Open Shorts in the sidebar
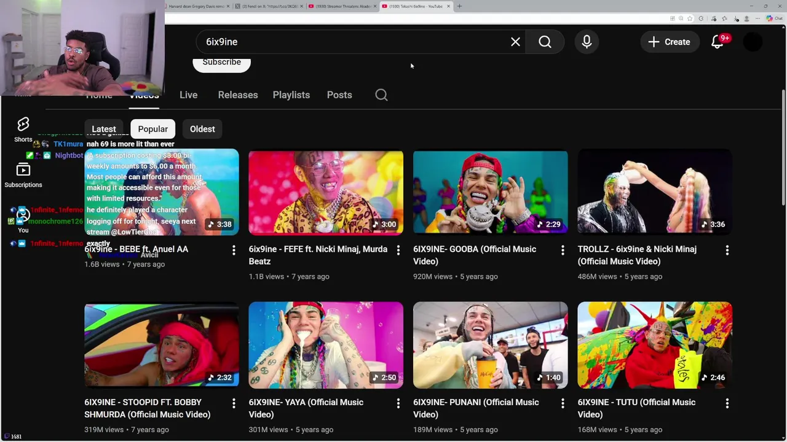The width and height of the screenshot is (787, 442). [x=23, y=130]
